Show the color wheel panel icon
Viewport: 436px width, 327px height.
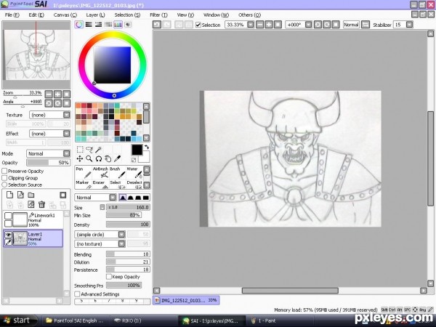tap(79, 25)
